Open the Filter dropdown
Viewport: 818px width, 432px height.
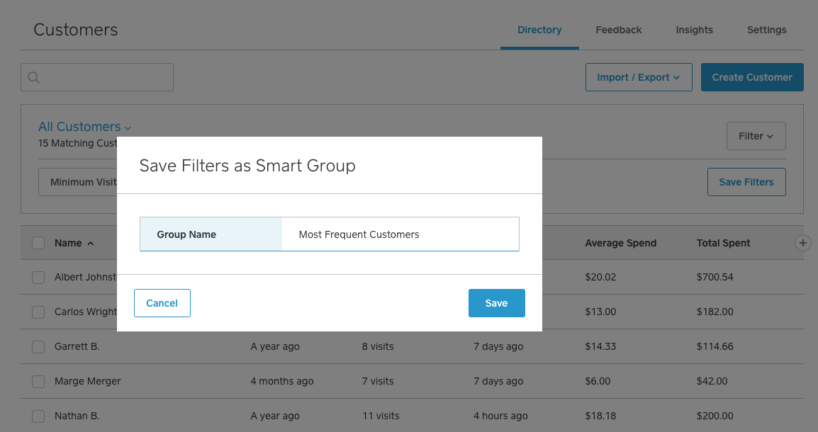(x=756, y=135)
